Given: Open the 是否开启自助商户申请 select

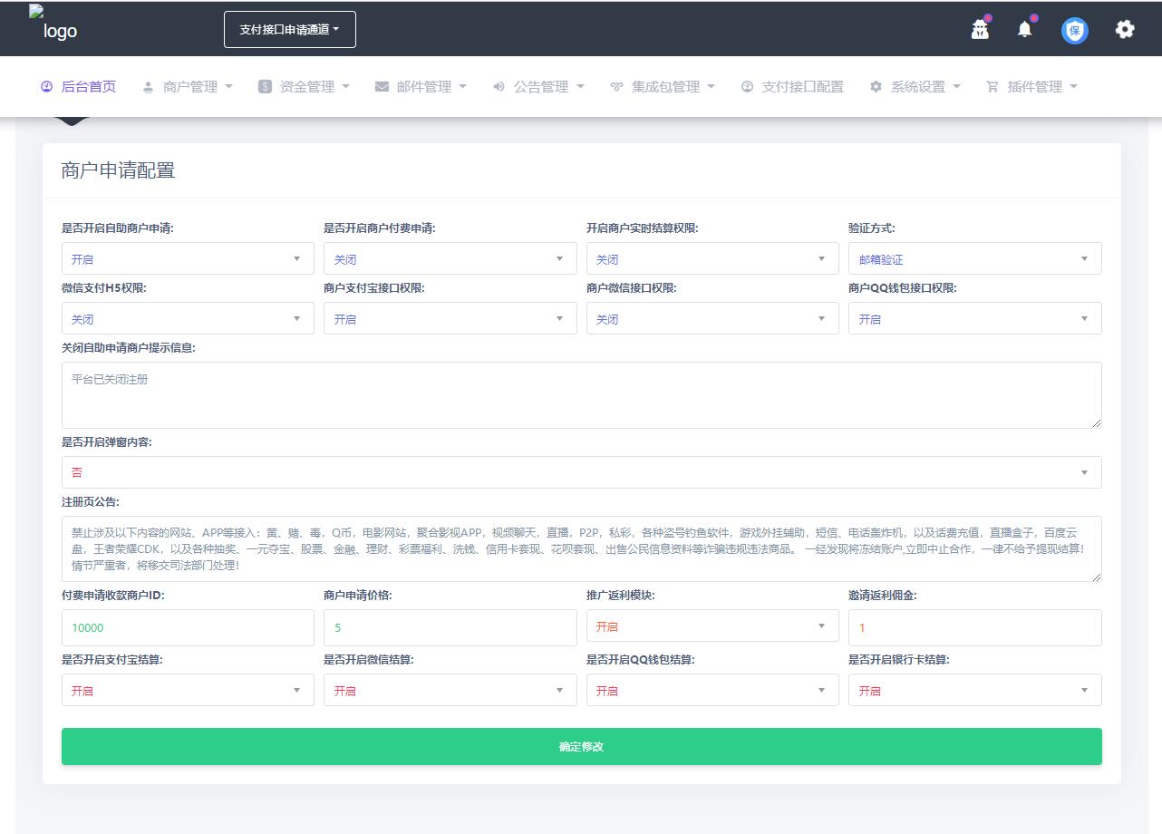Looking at the screenshot, I should point(188,259).
